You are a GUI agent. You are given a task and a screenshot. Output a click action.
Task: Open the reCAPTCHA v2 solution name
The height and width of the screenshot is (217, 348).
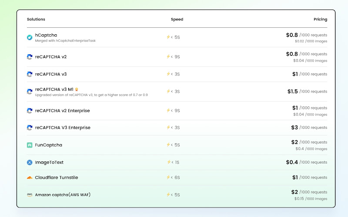tap(51, 57)
